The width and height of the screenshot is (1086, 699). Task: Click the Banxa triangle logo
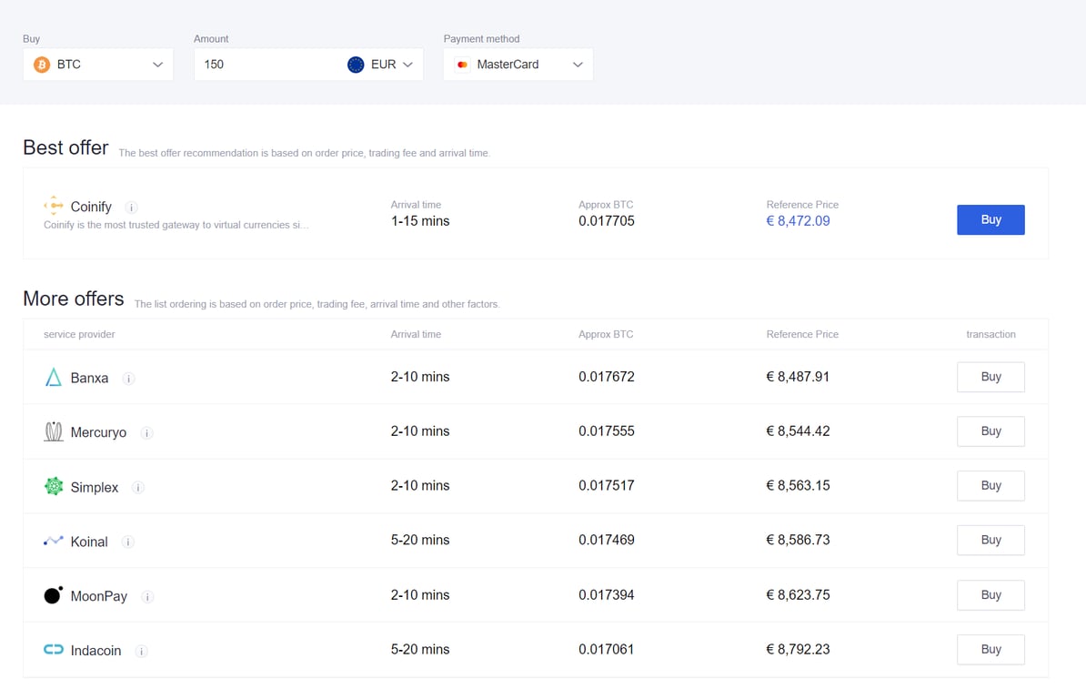54,378
